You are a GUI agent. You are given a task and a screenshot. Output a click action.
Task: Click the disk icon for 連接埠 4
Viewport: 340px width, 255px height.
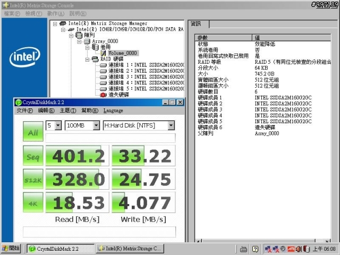click(x=103, y=83)
